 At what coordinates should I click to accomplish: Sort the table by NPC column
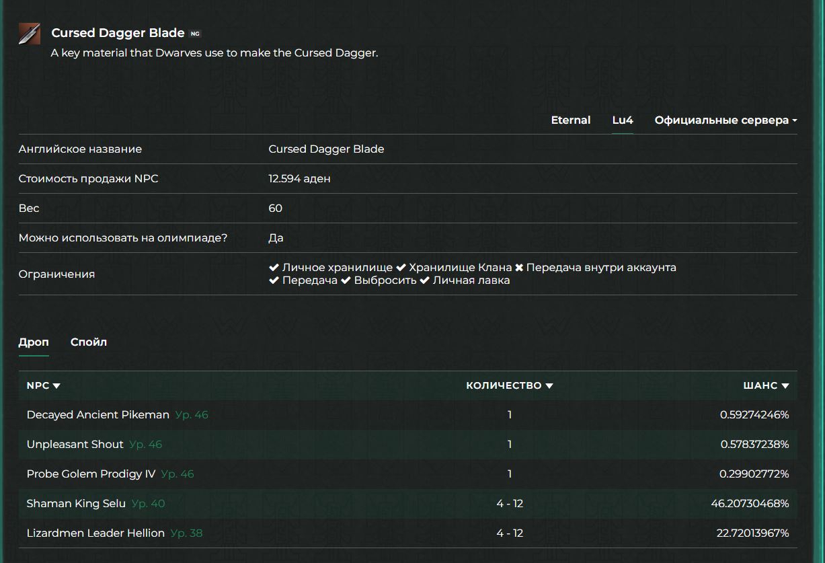tap(44, 386)
